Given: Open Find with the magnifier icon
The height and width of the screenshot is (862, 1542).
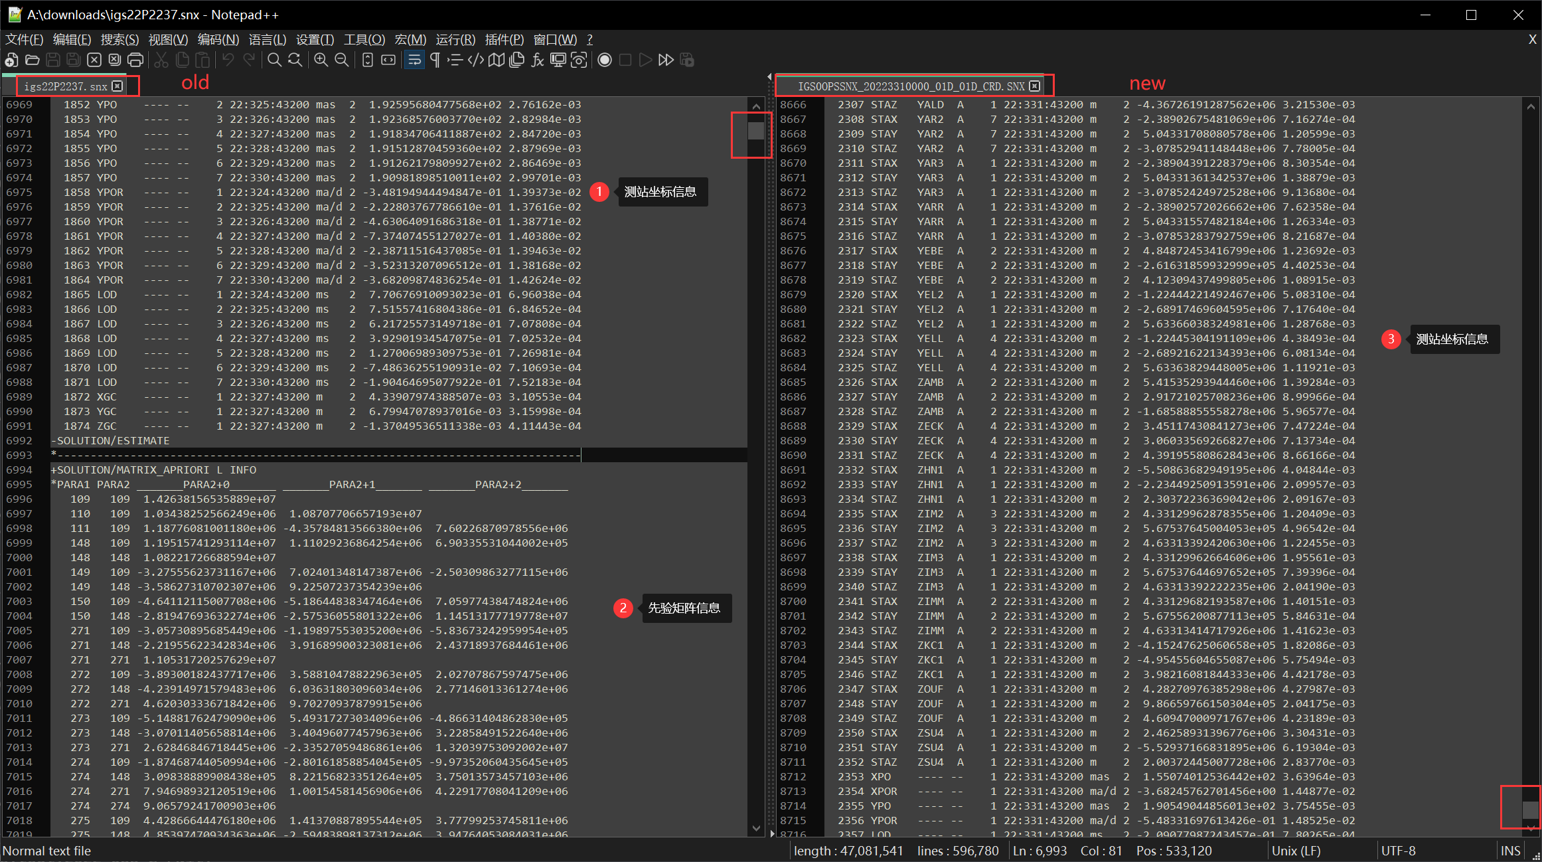Looking at the screenshot, I should (x=274, y=60).
